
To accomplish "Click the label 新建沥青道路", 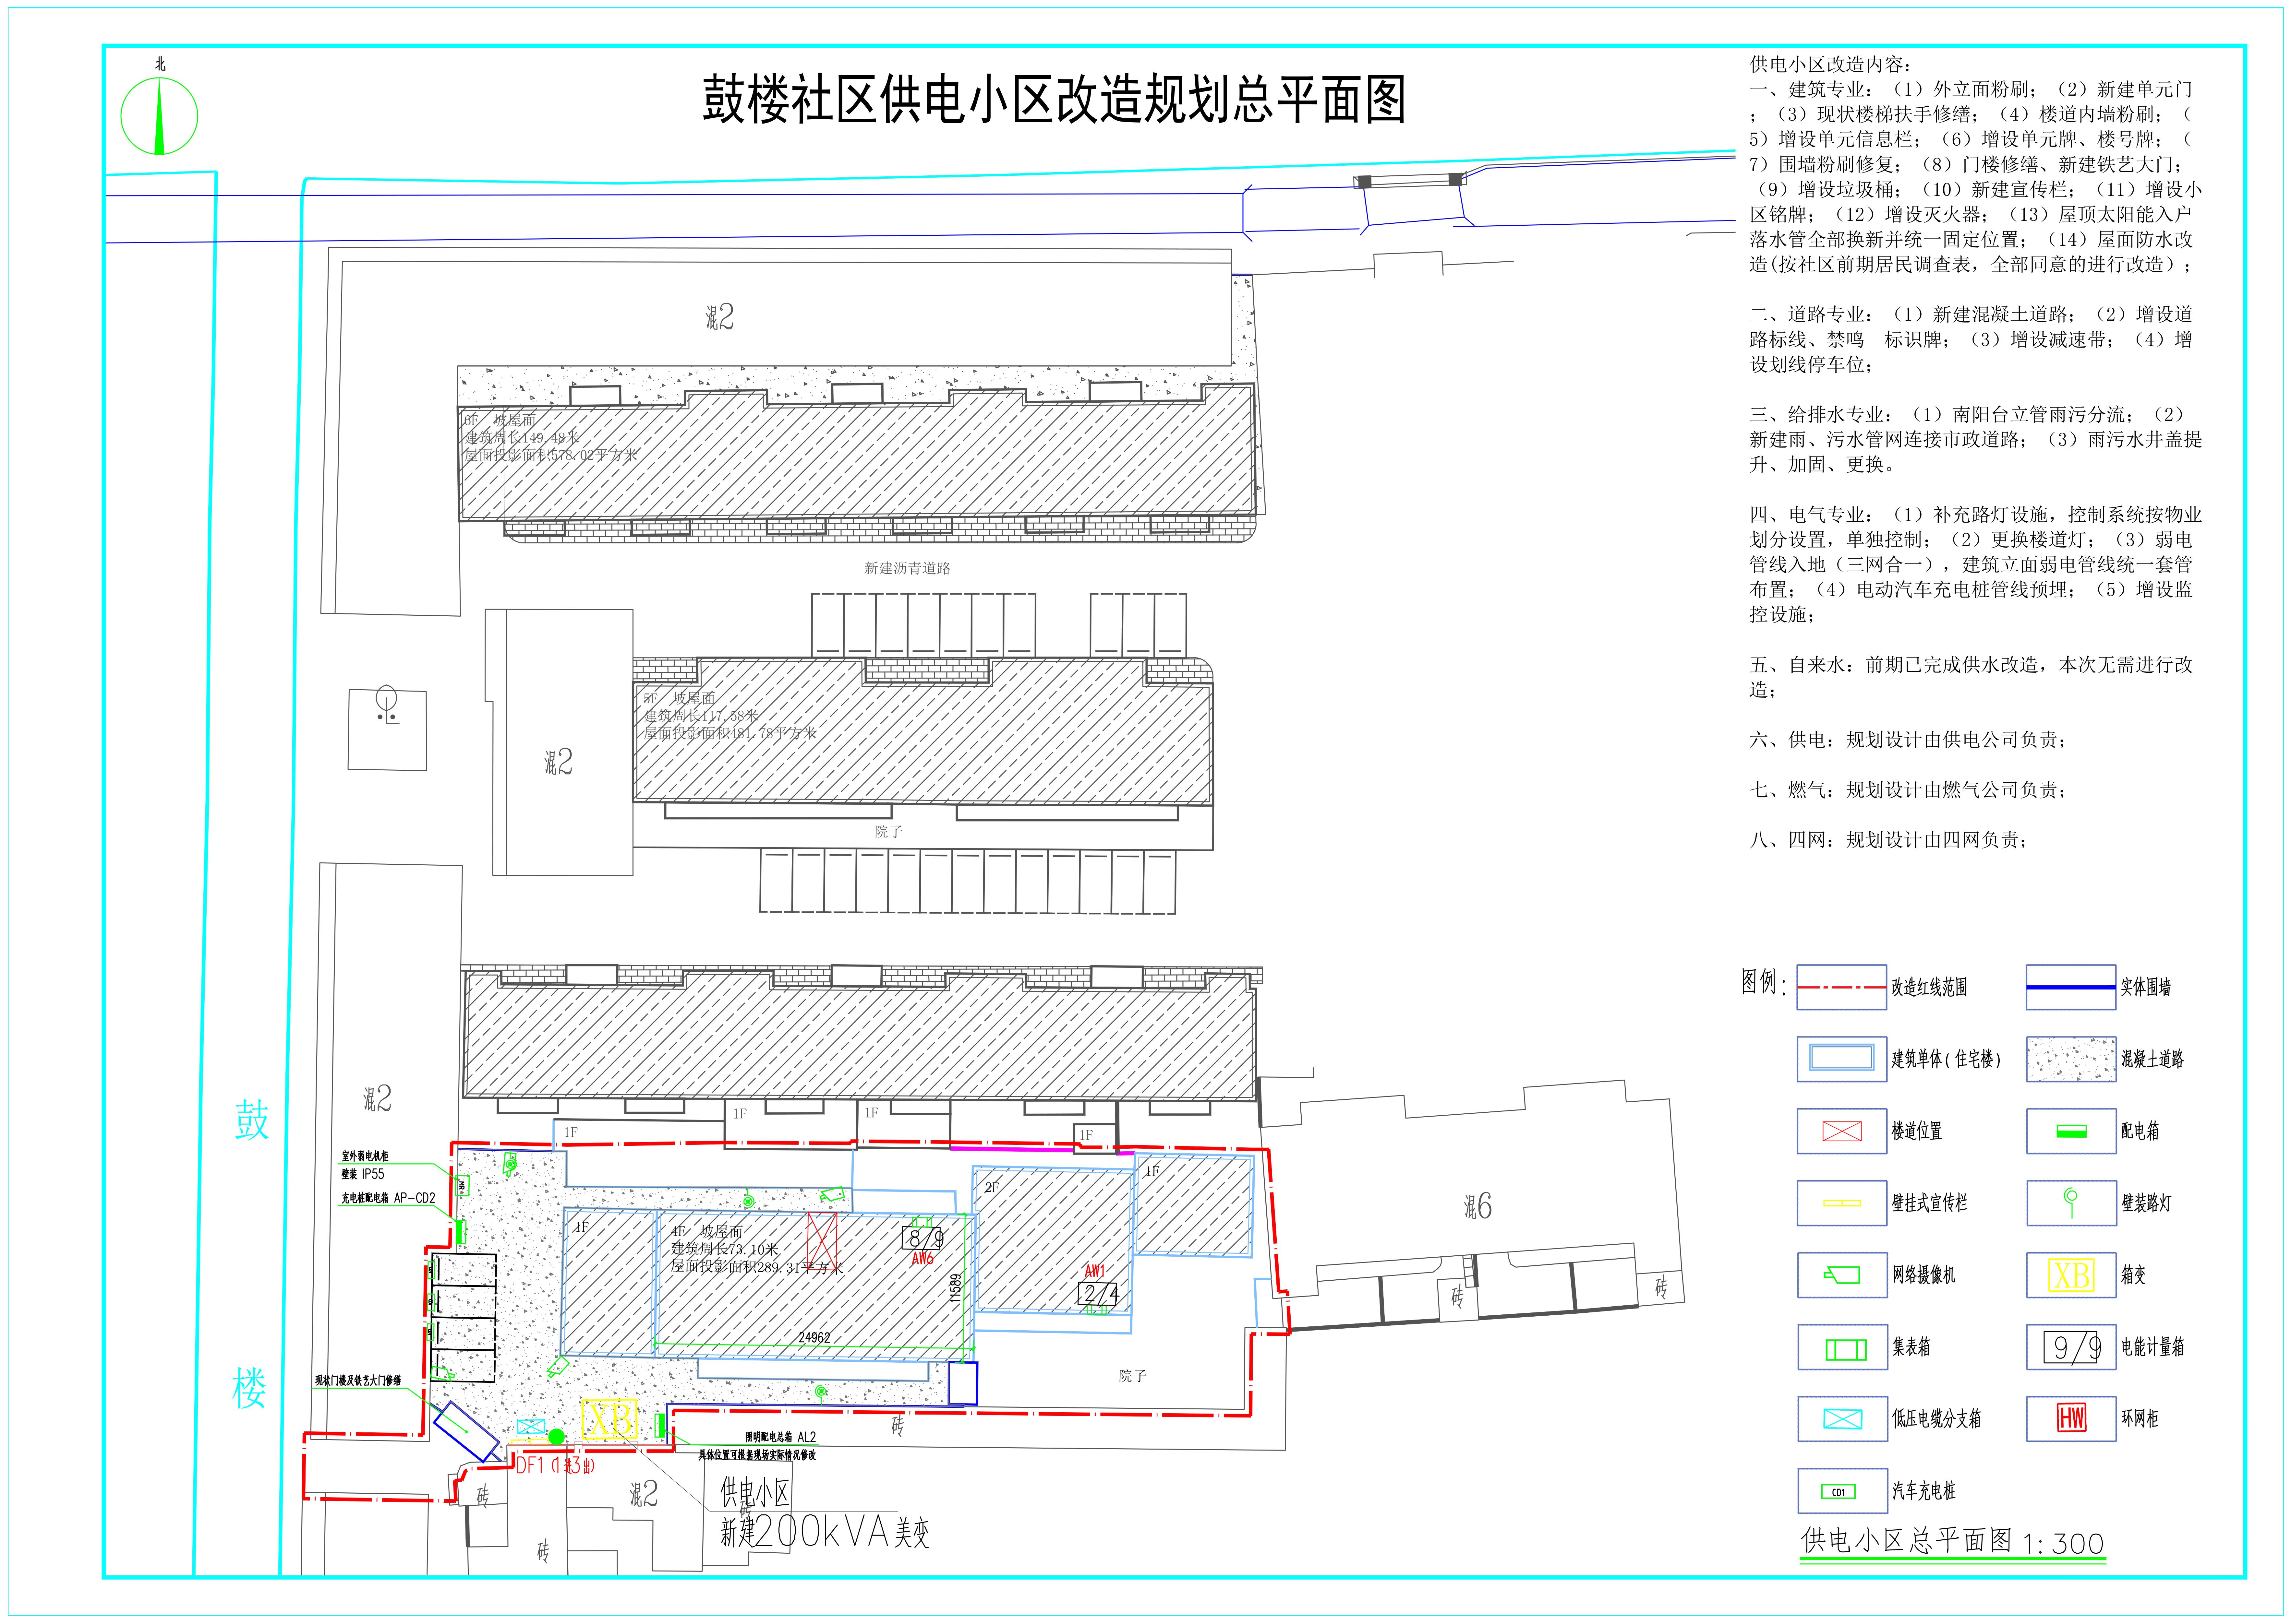I will coord(907,568).
